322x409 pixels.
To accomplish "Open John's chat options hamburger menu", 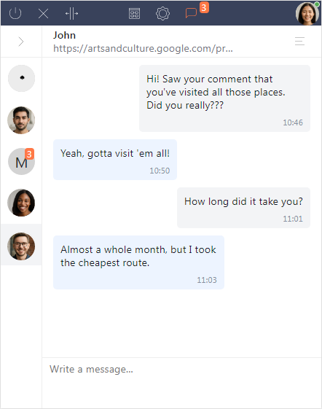I will pos(299,42).
